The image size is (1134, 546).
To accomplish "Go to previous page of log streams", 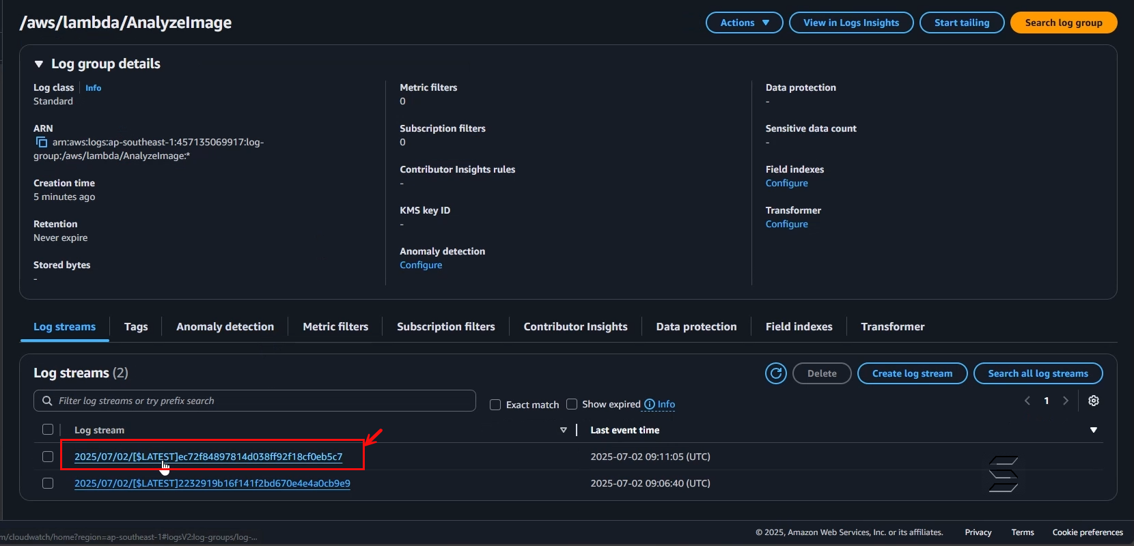I will 1027,401.
